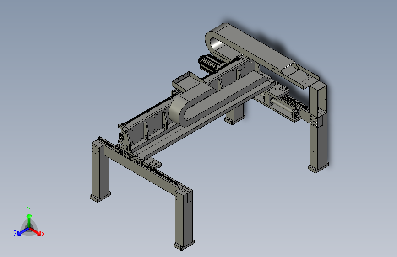Click the blue Z axis on orientation triad

23,231
